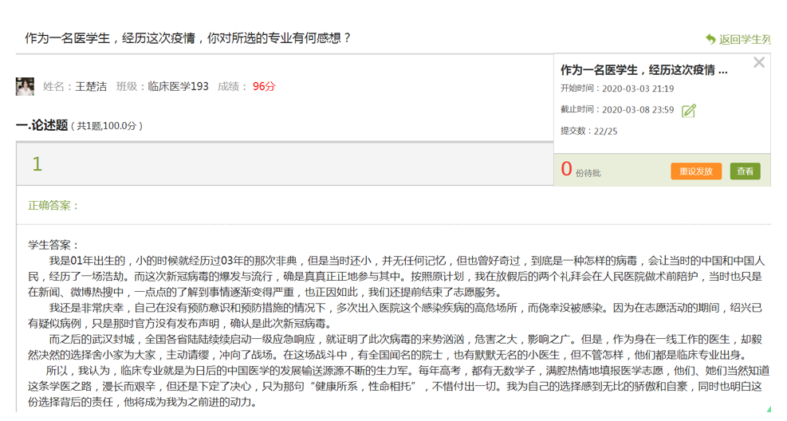This screenshot has height=421, width=787.
Task: Click the 一.论述题 section heading
Action: click(41, 125)
